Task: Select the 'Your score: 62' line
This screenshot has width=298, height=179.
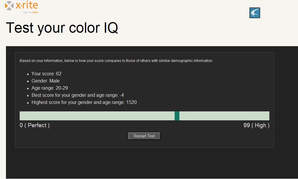Action: [x=46, y=74]
